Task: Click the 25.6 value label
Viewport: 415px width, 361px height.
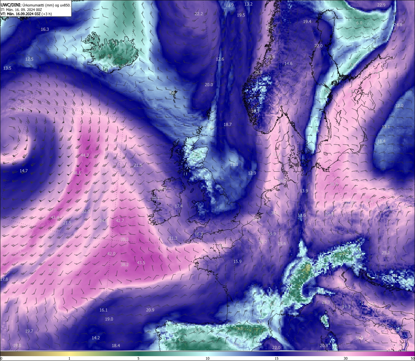Action: point(282,243)
